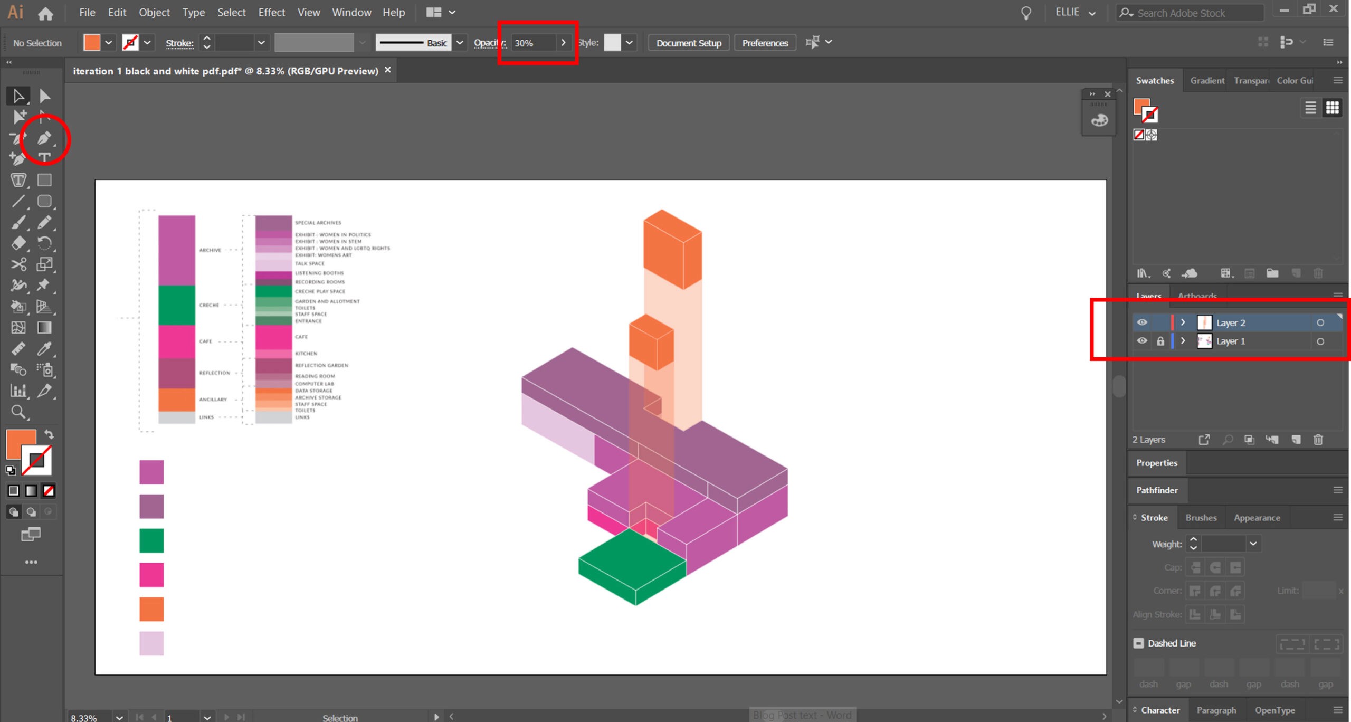
Task: Switch to the Gradient tab
Action: pyautogui.click(x=1207, y=80)
